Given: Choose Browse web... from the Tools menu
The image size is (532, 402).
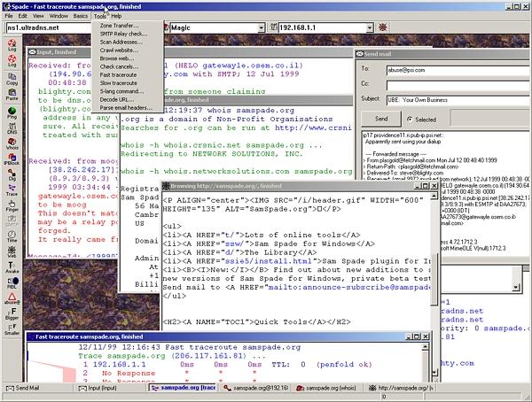Looking at the screenshot, I should 128,58.
